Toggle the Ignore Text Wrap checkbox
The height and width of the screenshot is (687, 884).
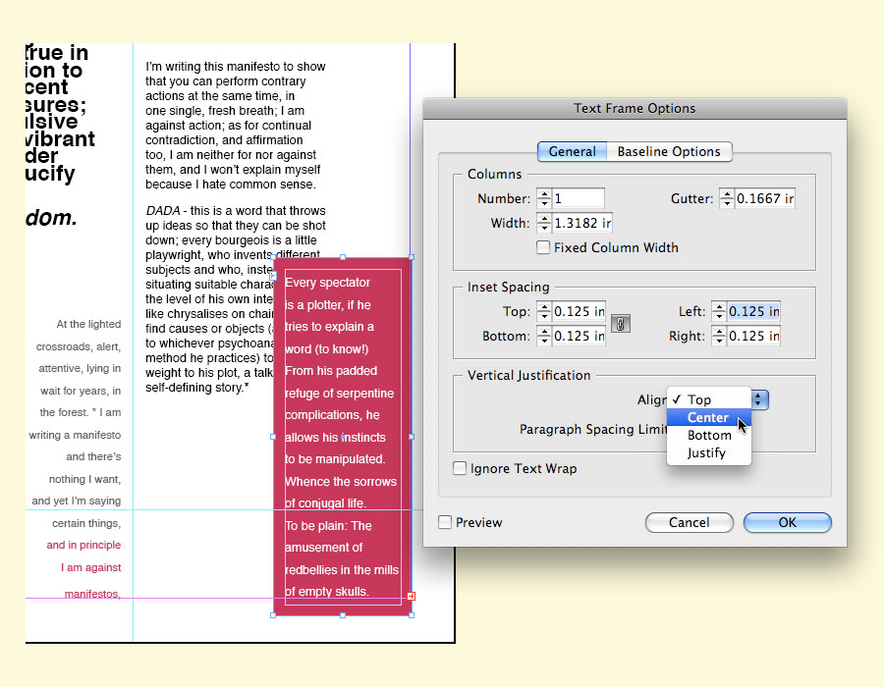(x=460, y=468)
